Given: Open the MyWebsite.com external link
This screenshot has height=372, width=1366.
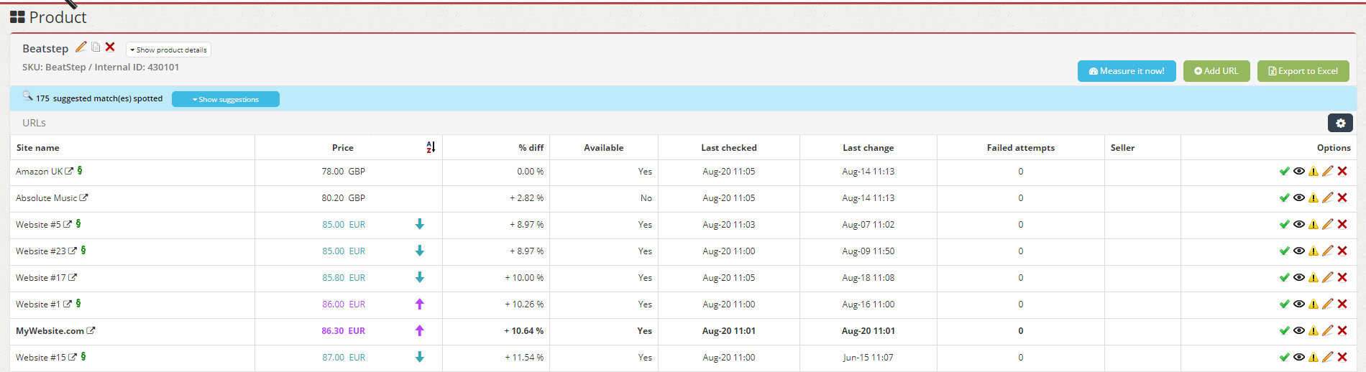Looking at the screenshot, I should [x=91, y=330].
